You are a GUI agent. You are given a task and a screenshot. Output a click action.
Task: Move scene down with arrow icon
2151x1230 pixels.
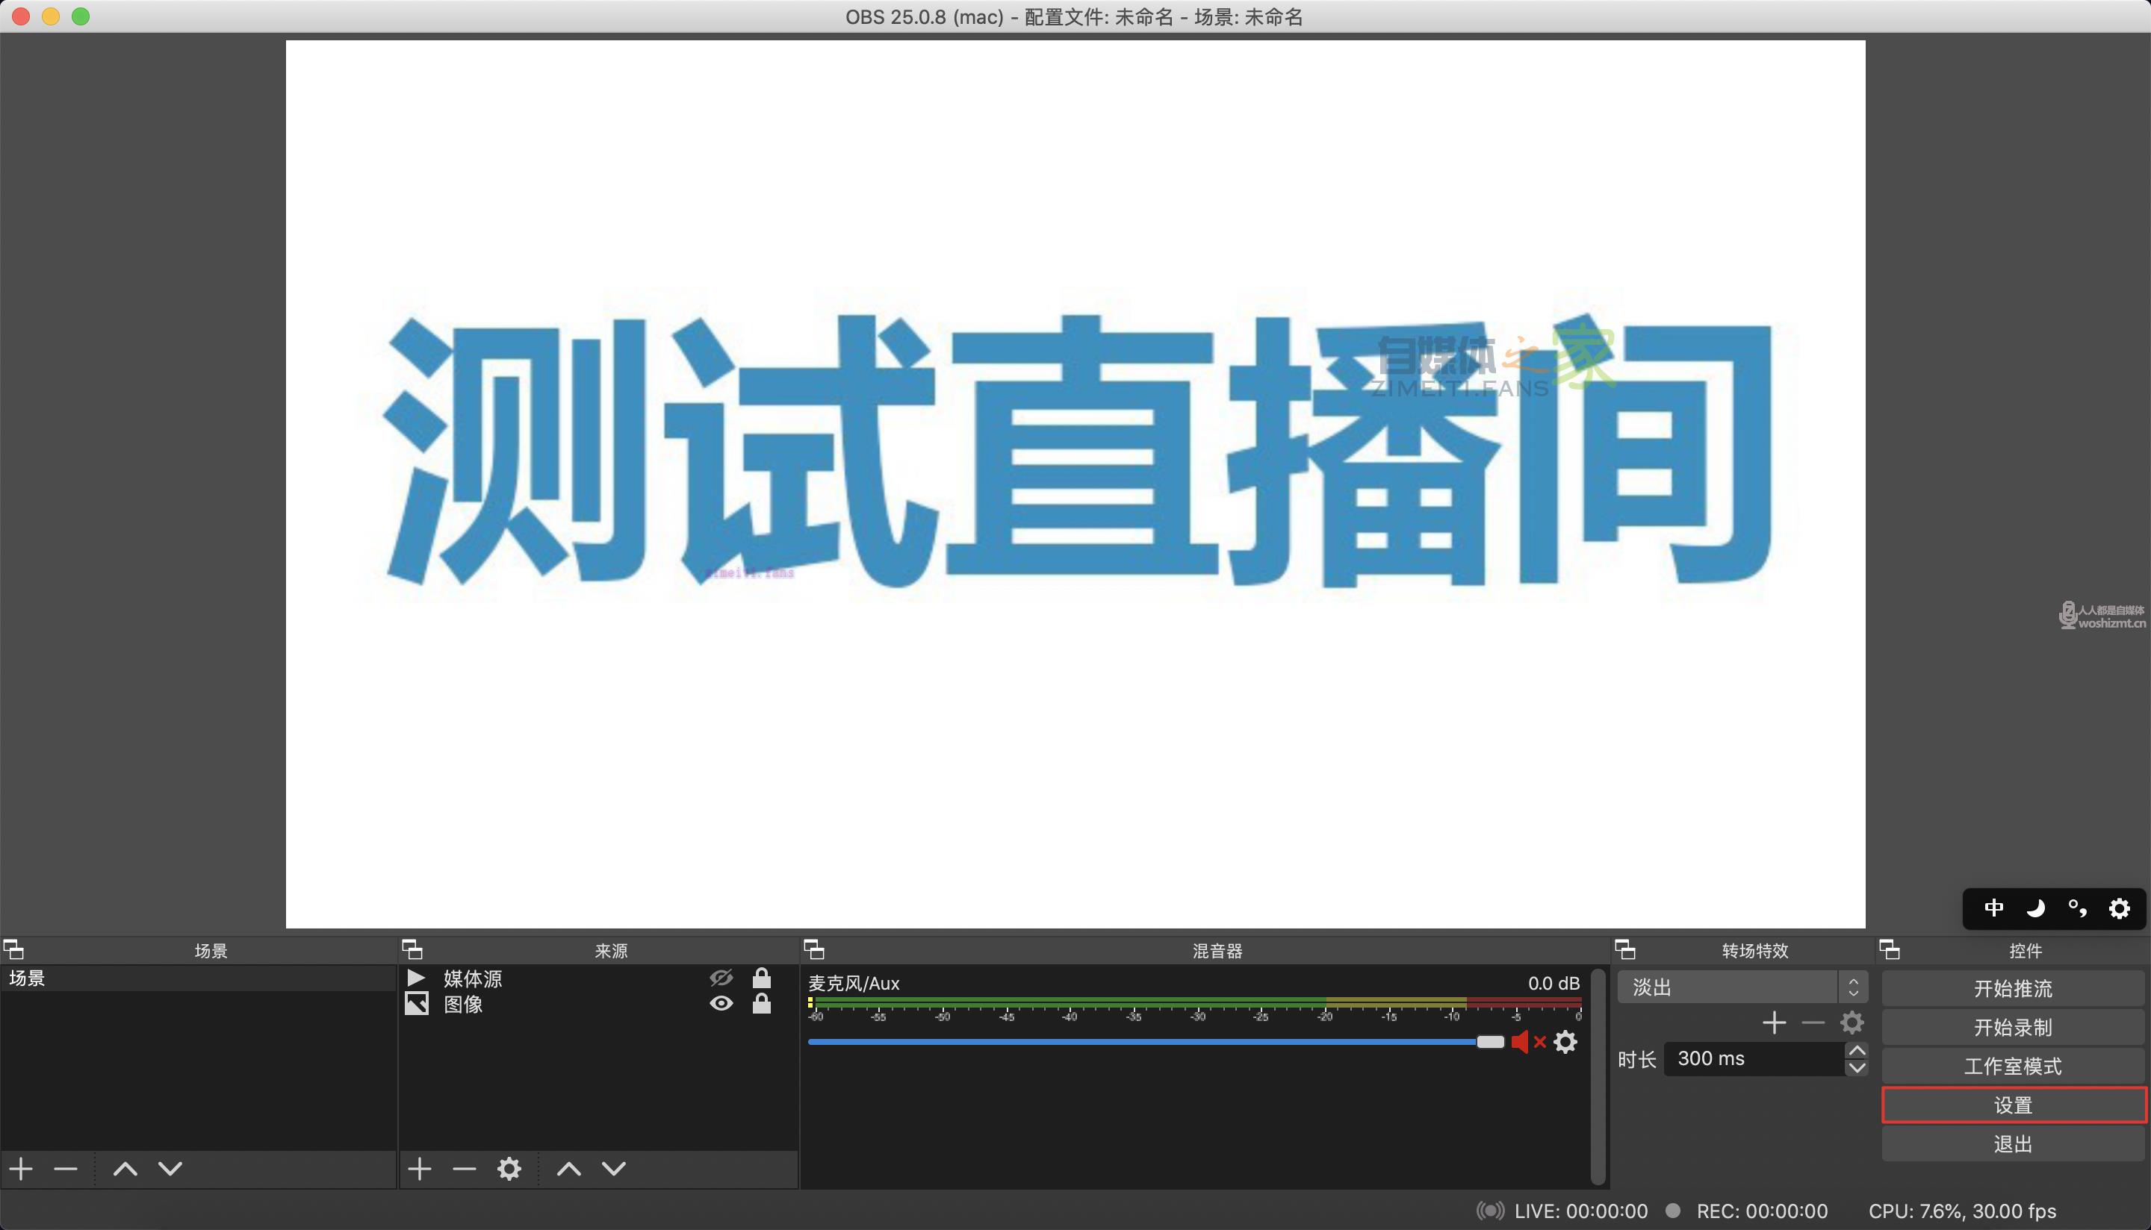point(171,1170)
